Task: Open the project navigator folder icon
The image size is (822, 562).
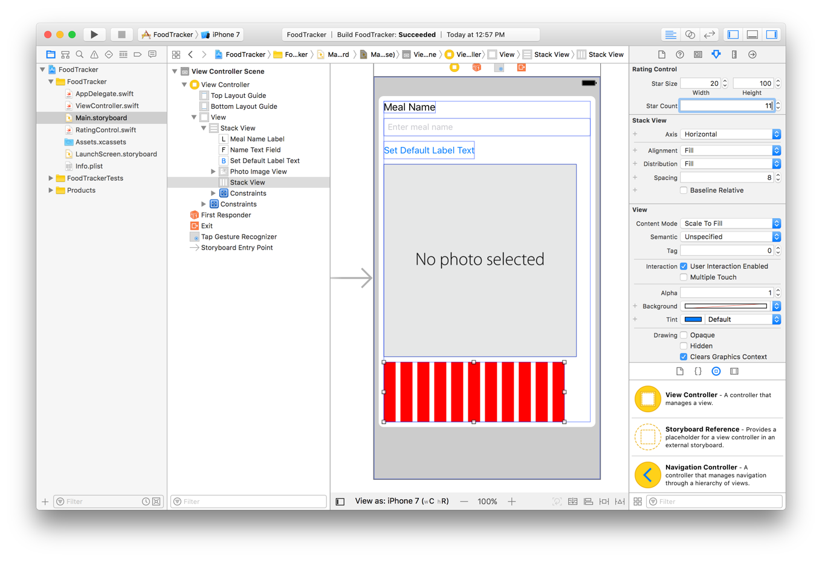Action: [x=51, y=54]
